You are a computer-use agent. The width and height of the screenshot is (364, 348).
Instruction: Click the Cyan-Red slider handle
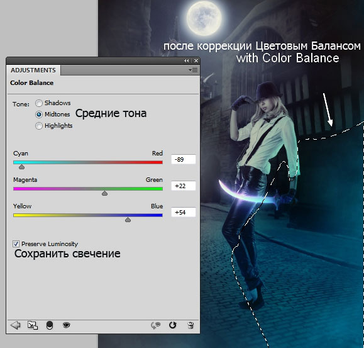pos(21,167)
